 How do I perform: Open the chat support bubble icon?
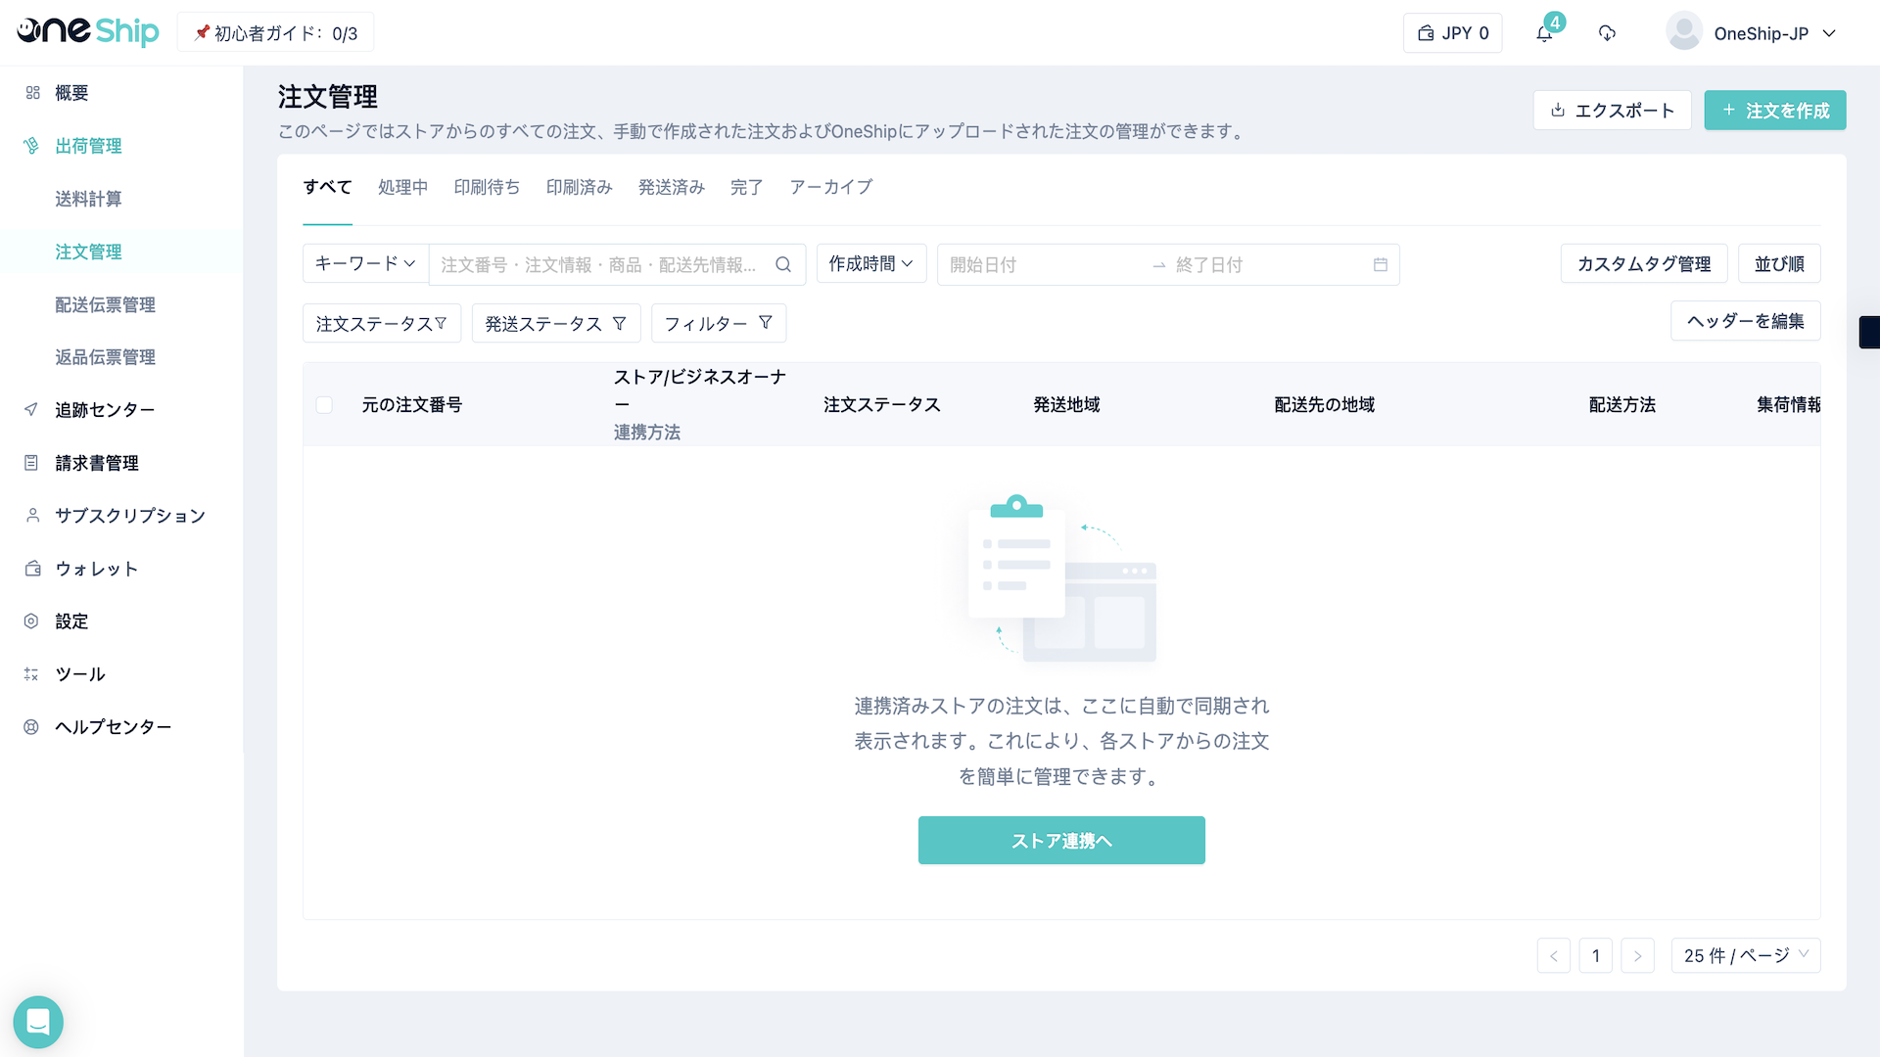click(x=38, y=1022)
